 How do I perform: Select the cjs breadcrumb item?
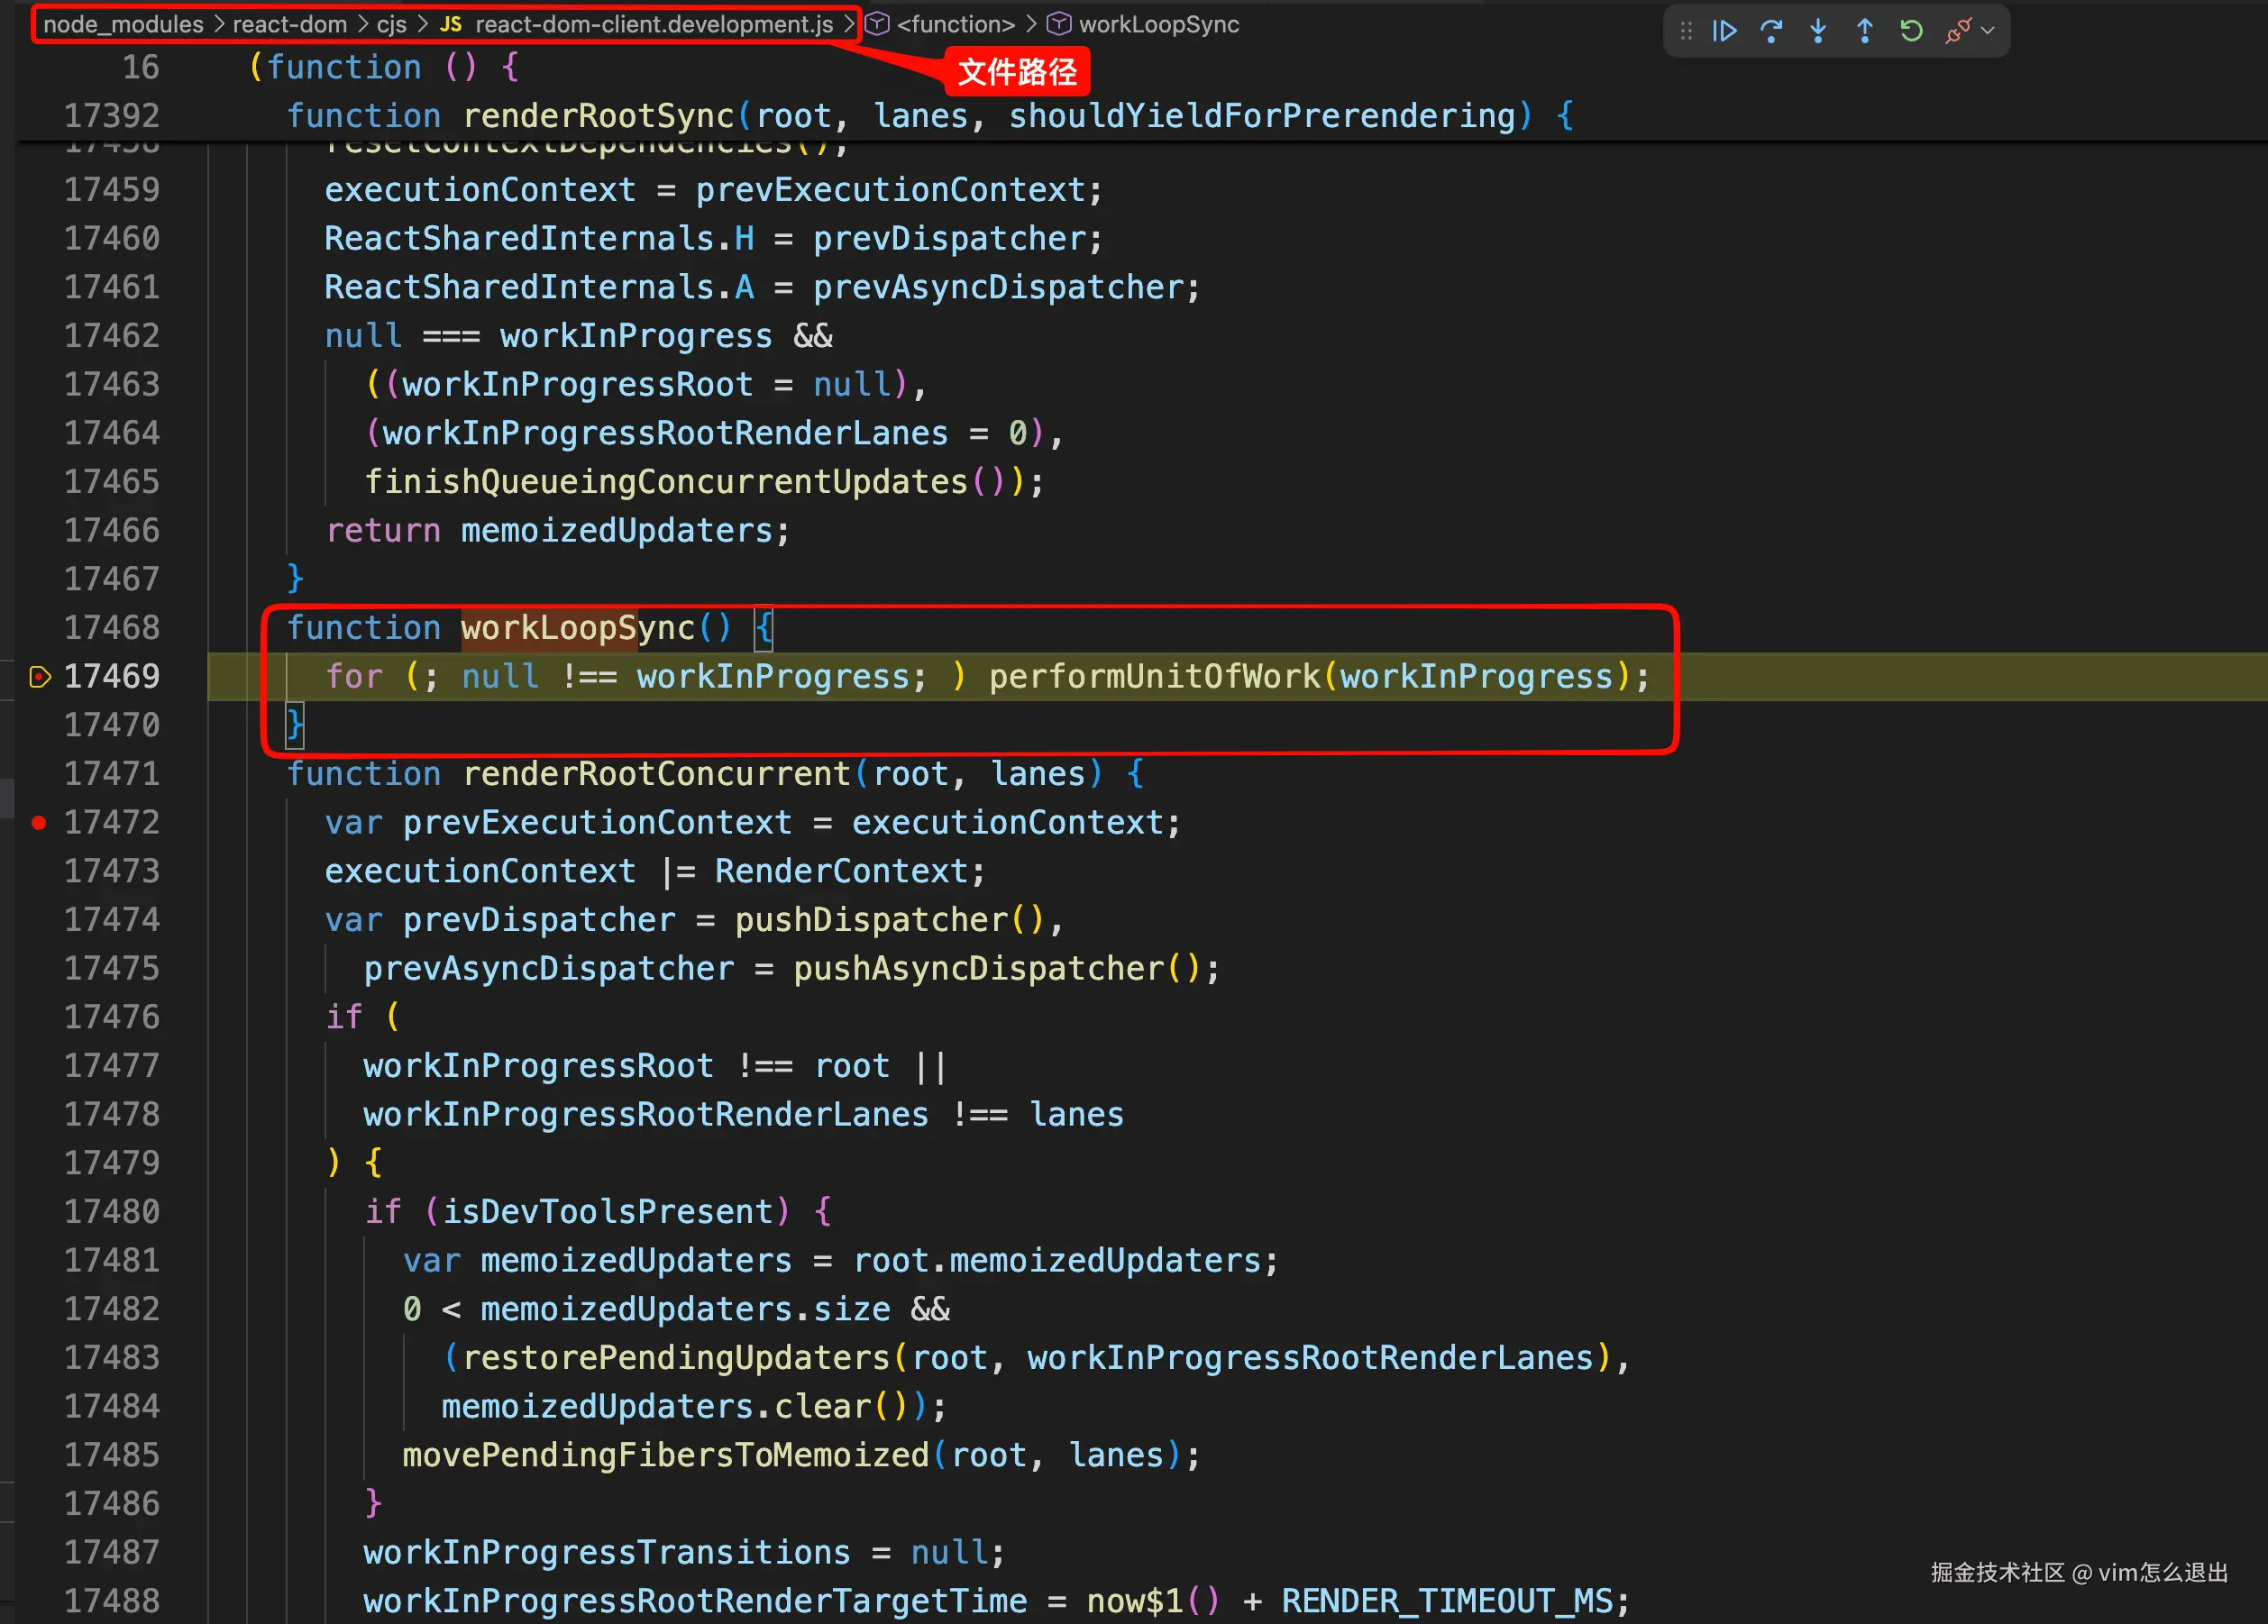(391, 24)
